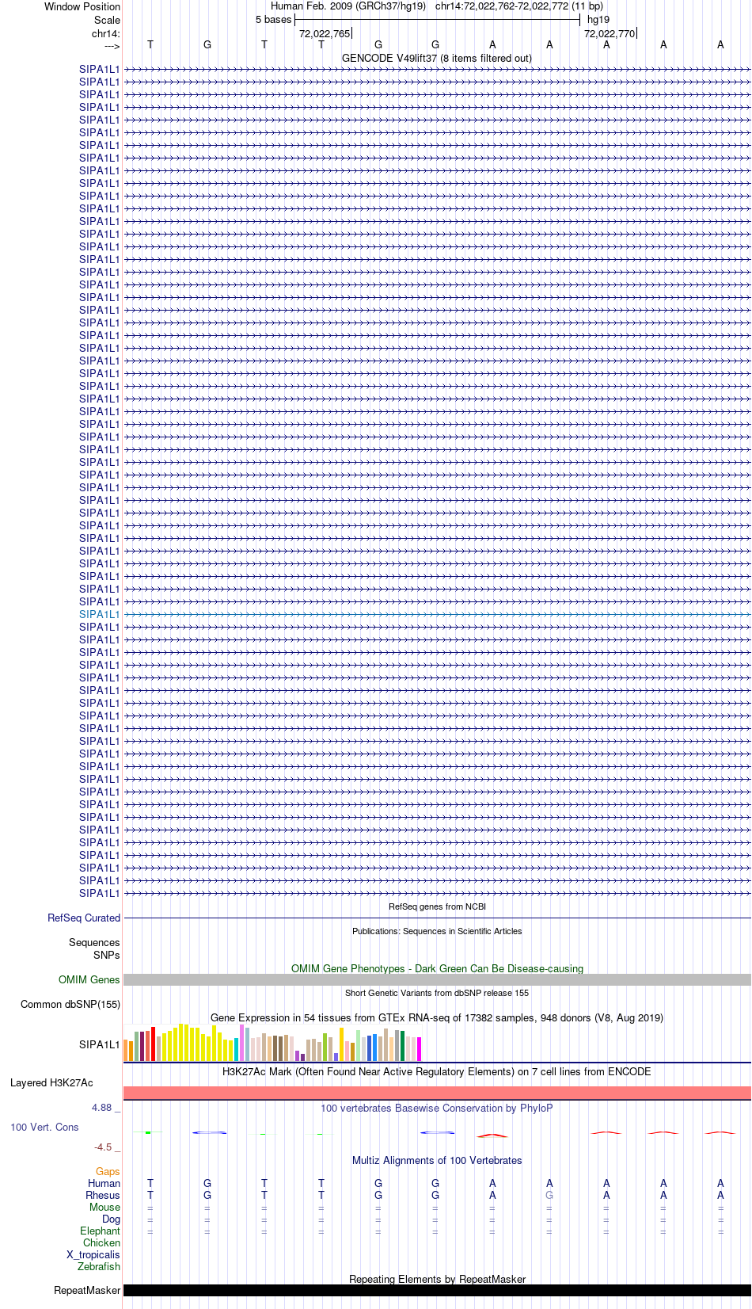
Task: Click the black RepeatMasker repeat element bar
Action: tap(437, 1290)
